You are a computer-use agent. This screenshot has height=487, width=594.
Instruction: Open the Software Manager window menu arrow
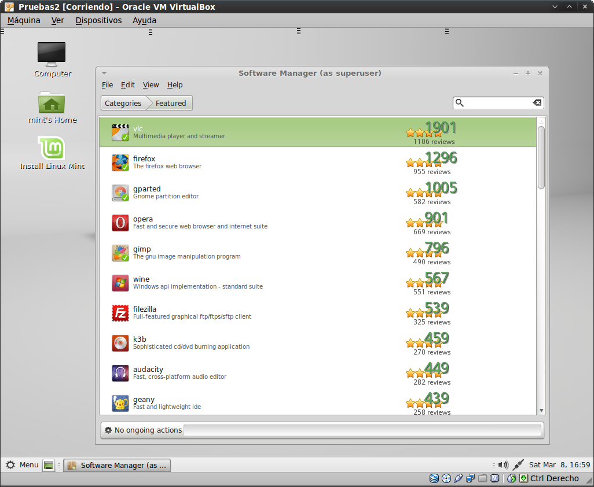[x=104, y=73]
